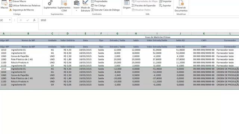Select column G header
The width and height of the screenshot is (239, 134).
117,33
